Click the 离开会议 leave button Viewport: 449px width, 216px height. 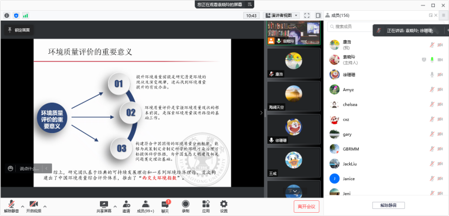click(x=306, y=207)
